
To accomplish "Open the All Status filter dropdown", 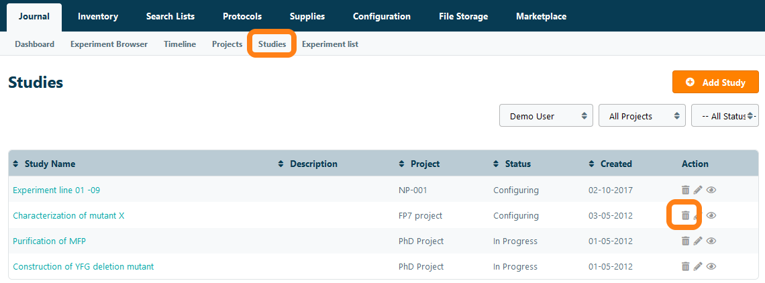I will [725, 116].
